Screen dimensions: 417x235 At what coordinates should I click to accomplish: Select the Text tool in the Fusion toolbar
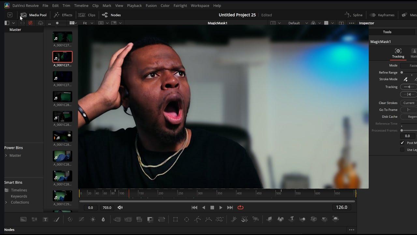click(45, 219)
